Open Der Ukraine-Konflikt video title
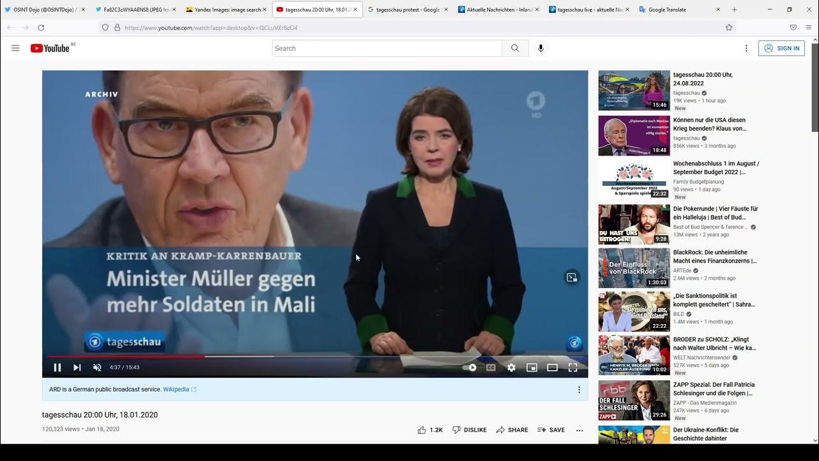Image resolution: width=819 pixels, height=461 pixels. 706,434
